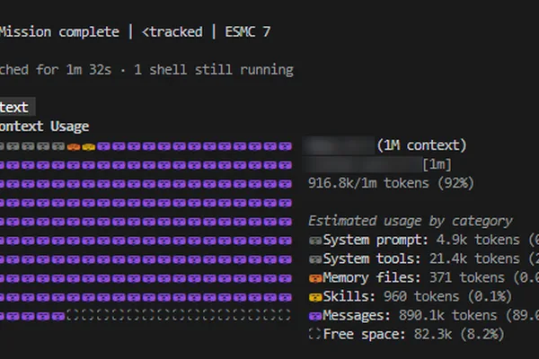
Task: Click the yellow block in usage grid
Action: point(89,147)
